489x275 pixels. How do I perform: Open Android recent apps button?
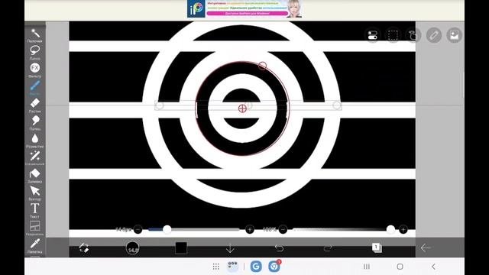[367, 267]
